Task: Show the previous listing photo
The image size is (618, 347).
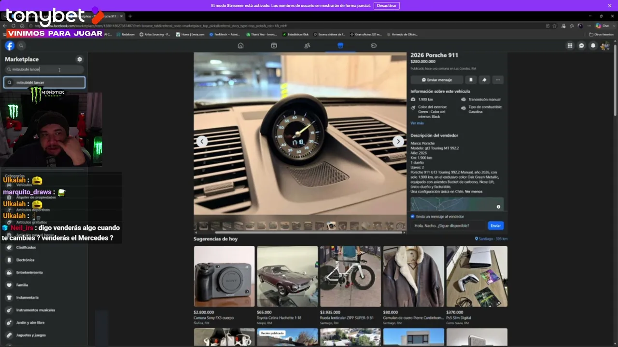Action: point(202,141)
